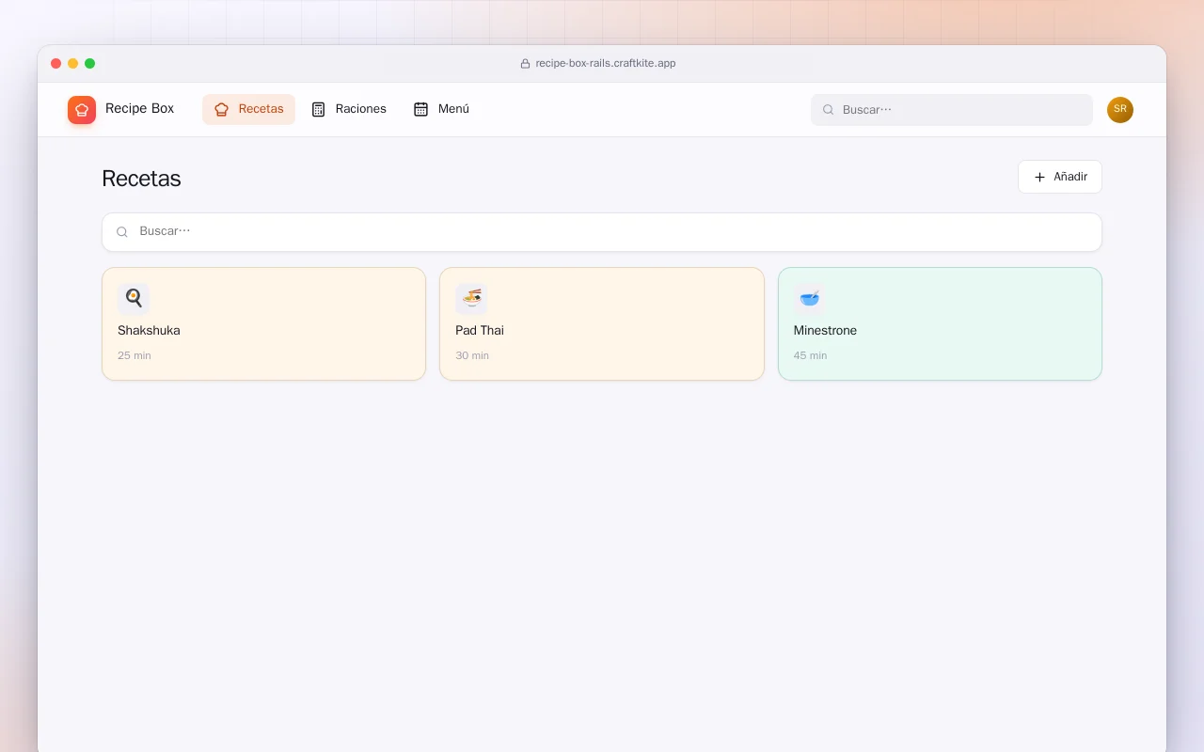The height and width of the screenshot is (752, 1204).
Task: Click the Recetas page heading
Action: 141,179
